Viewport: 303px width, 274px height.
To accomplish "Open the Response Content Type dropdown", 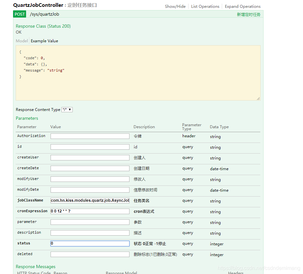I will [67, 110].
